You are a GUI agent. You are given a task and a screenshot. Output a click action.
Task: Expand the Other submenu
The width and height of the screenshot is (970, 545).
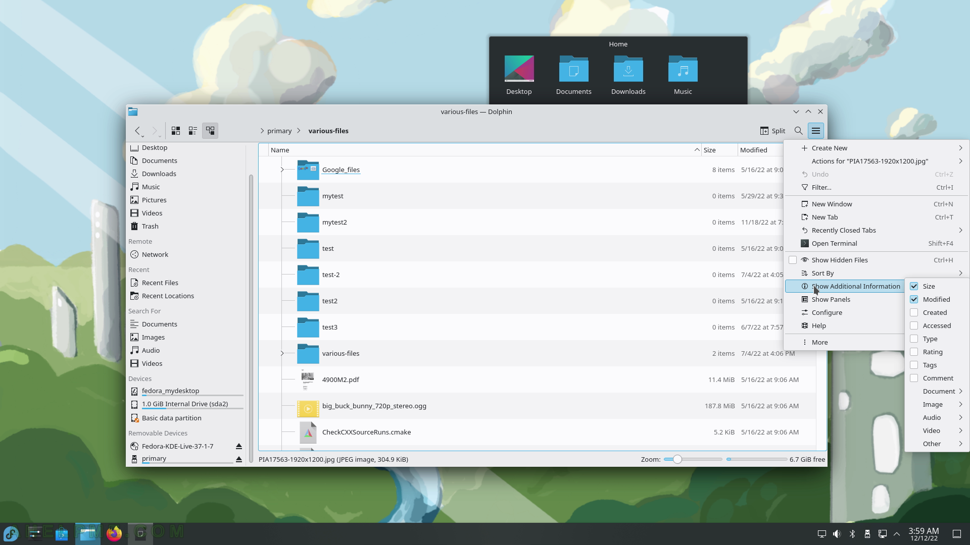[x=937, y=444]
